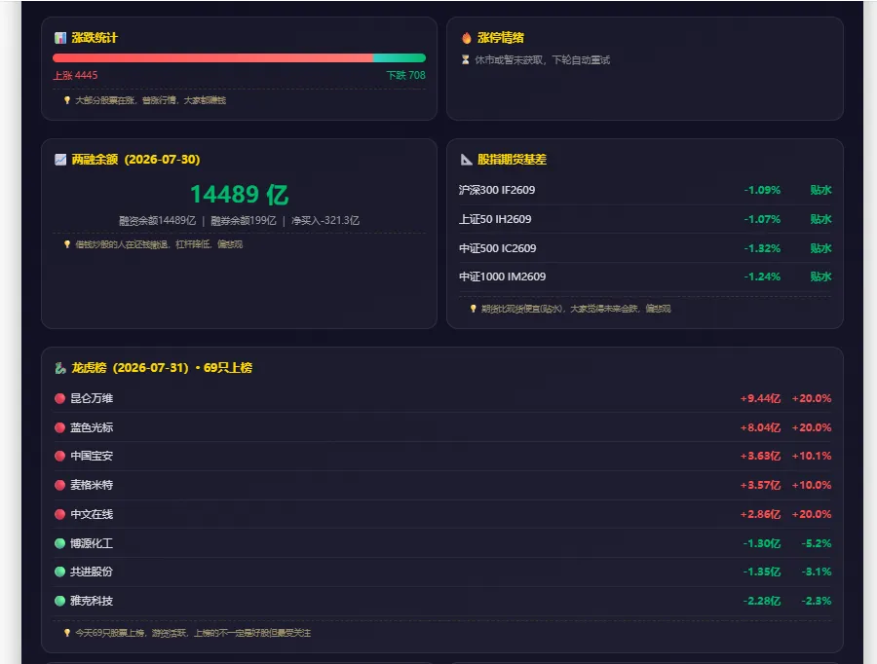Click the ruler icon beside 股指期货基差

coord(466,160)
